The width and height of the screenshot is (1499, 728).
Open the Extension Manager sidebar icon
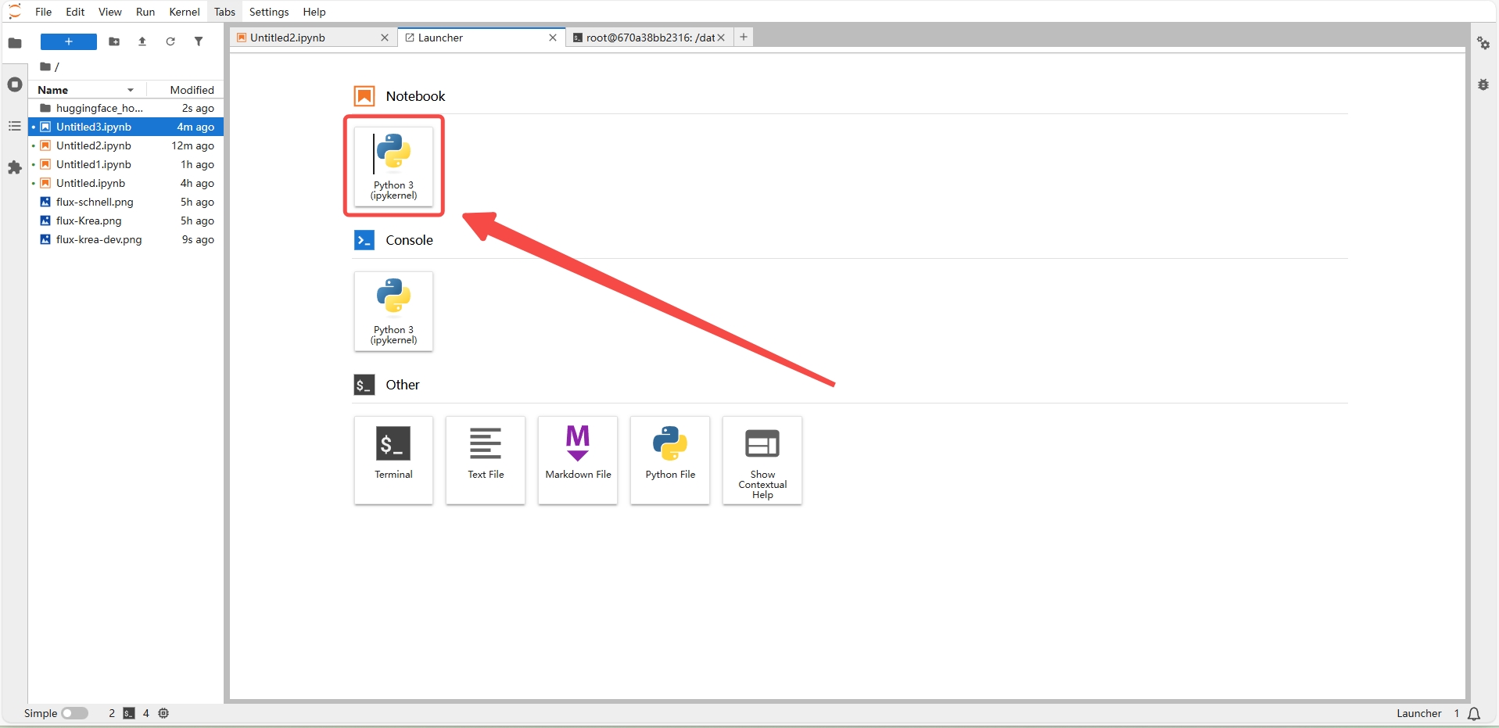coord(15,167)
